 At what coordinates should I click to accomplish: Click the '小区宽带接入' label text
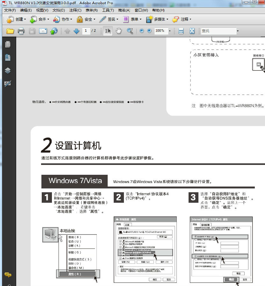[206, 55]
